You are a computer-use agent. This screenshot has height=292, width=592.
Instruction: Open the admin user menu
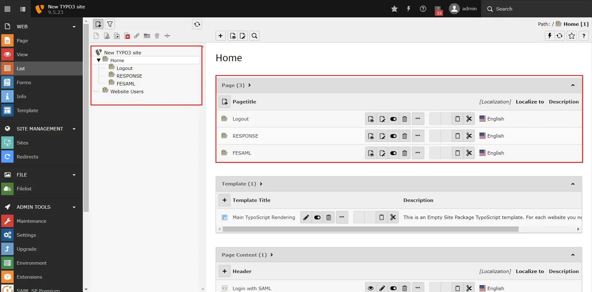point(463,9)
